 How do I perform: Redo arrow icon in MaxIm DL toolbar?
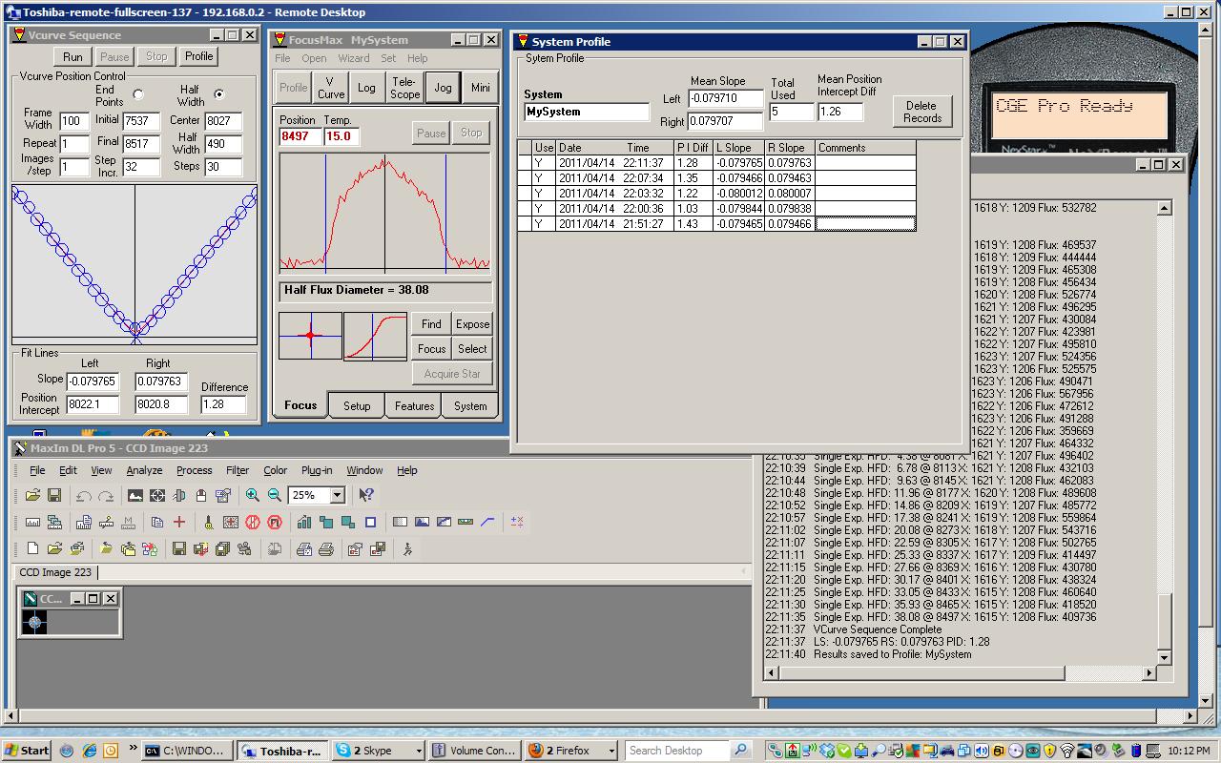(106, 495)
